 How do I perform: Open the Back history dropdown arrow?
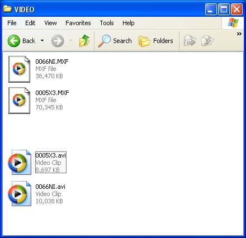pyautogui.click(x=42, y=41)
